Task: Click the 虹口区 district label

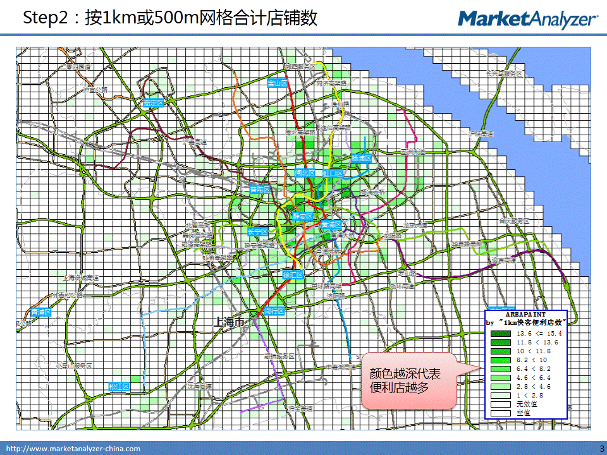Action: 332,173
